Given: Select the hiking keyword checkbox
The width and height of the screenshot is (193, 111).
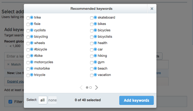Looking at the screenshot, I should pos(92,56).
